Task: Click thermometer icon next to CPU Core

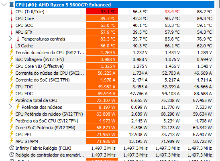Action: pyautogui.click(x=12, y=18)
